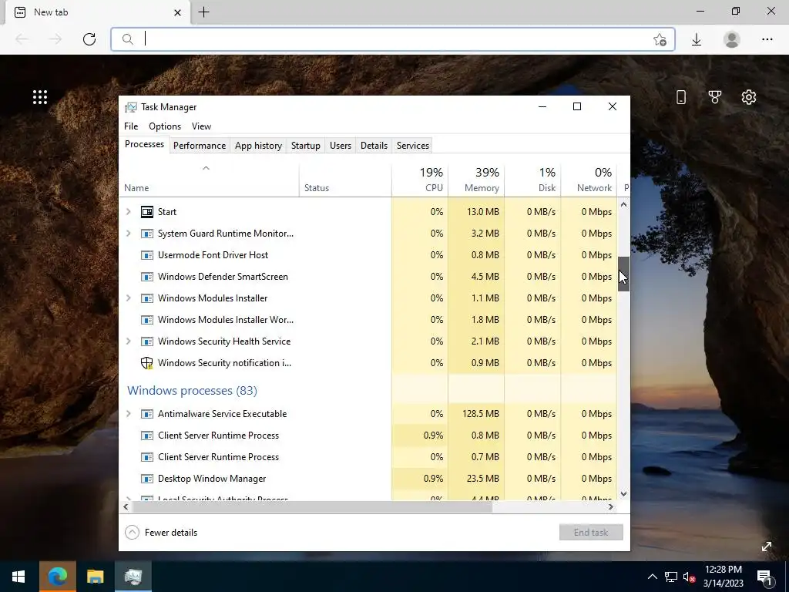Focus the browser address bar

[392, 39]
